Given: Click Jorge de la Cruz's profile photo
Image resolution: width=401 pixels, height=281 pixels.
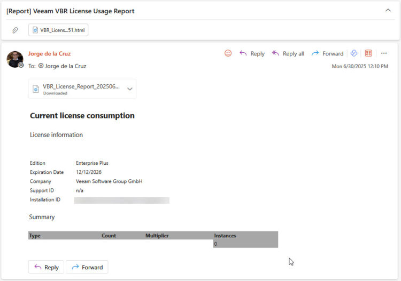Looking at the screenshot, I should 14,59.
